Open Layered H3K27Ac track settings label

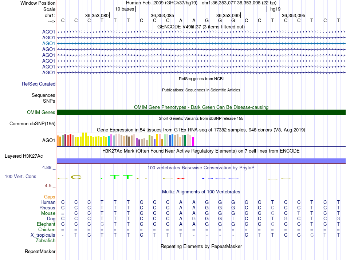[x=24, y=156]
